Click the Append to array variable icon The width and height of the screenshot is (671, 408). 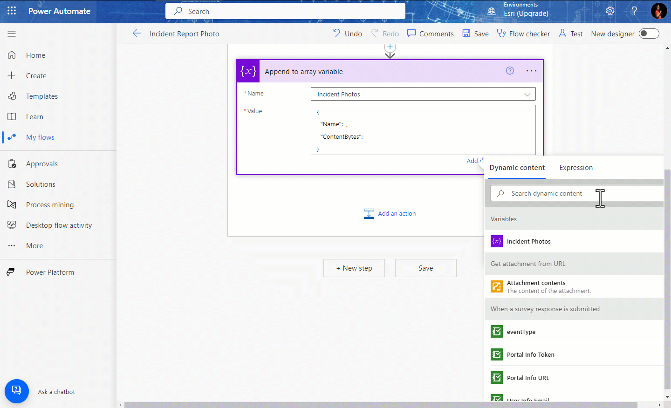248,71
